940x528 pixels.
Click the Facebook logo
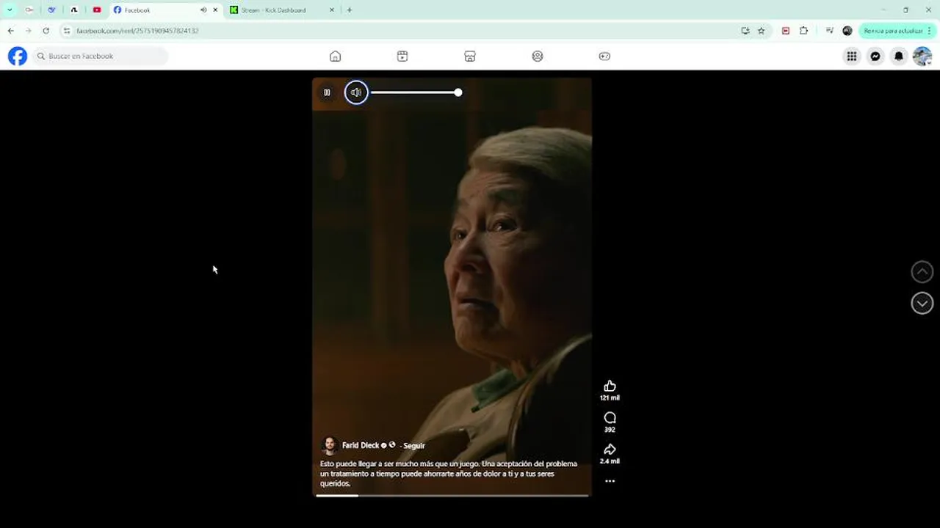(x=18, y=56)
